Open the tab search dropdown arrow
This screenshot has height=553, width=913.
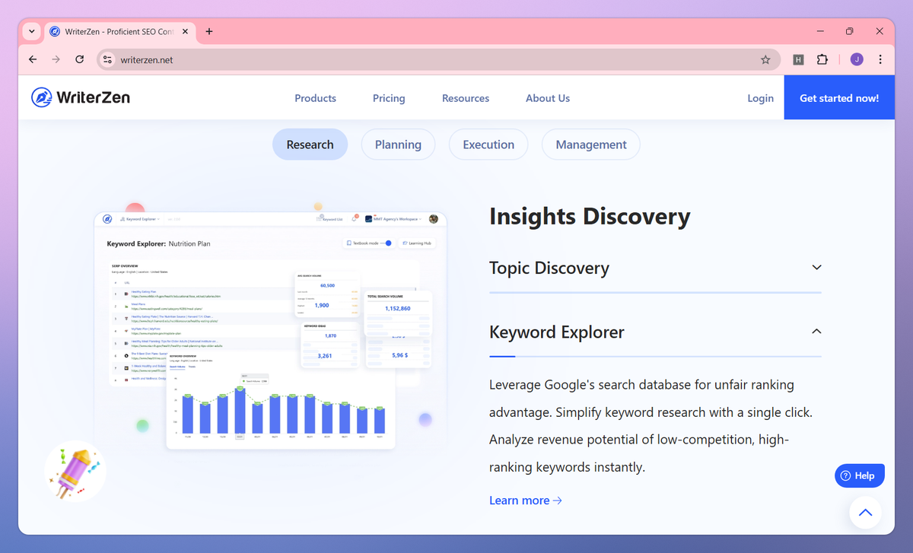[x=31, y=31]
